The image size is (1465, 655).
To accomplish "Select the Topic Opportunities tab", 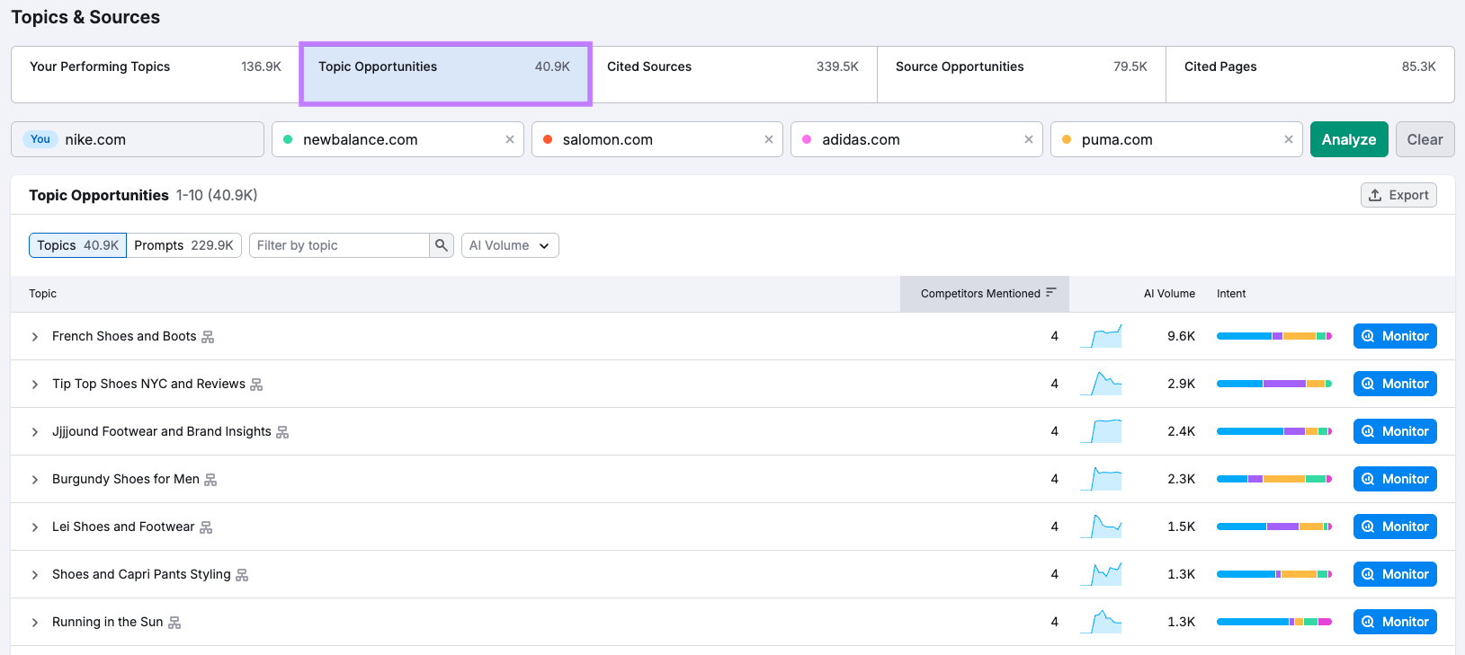I will [444, 75].
